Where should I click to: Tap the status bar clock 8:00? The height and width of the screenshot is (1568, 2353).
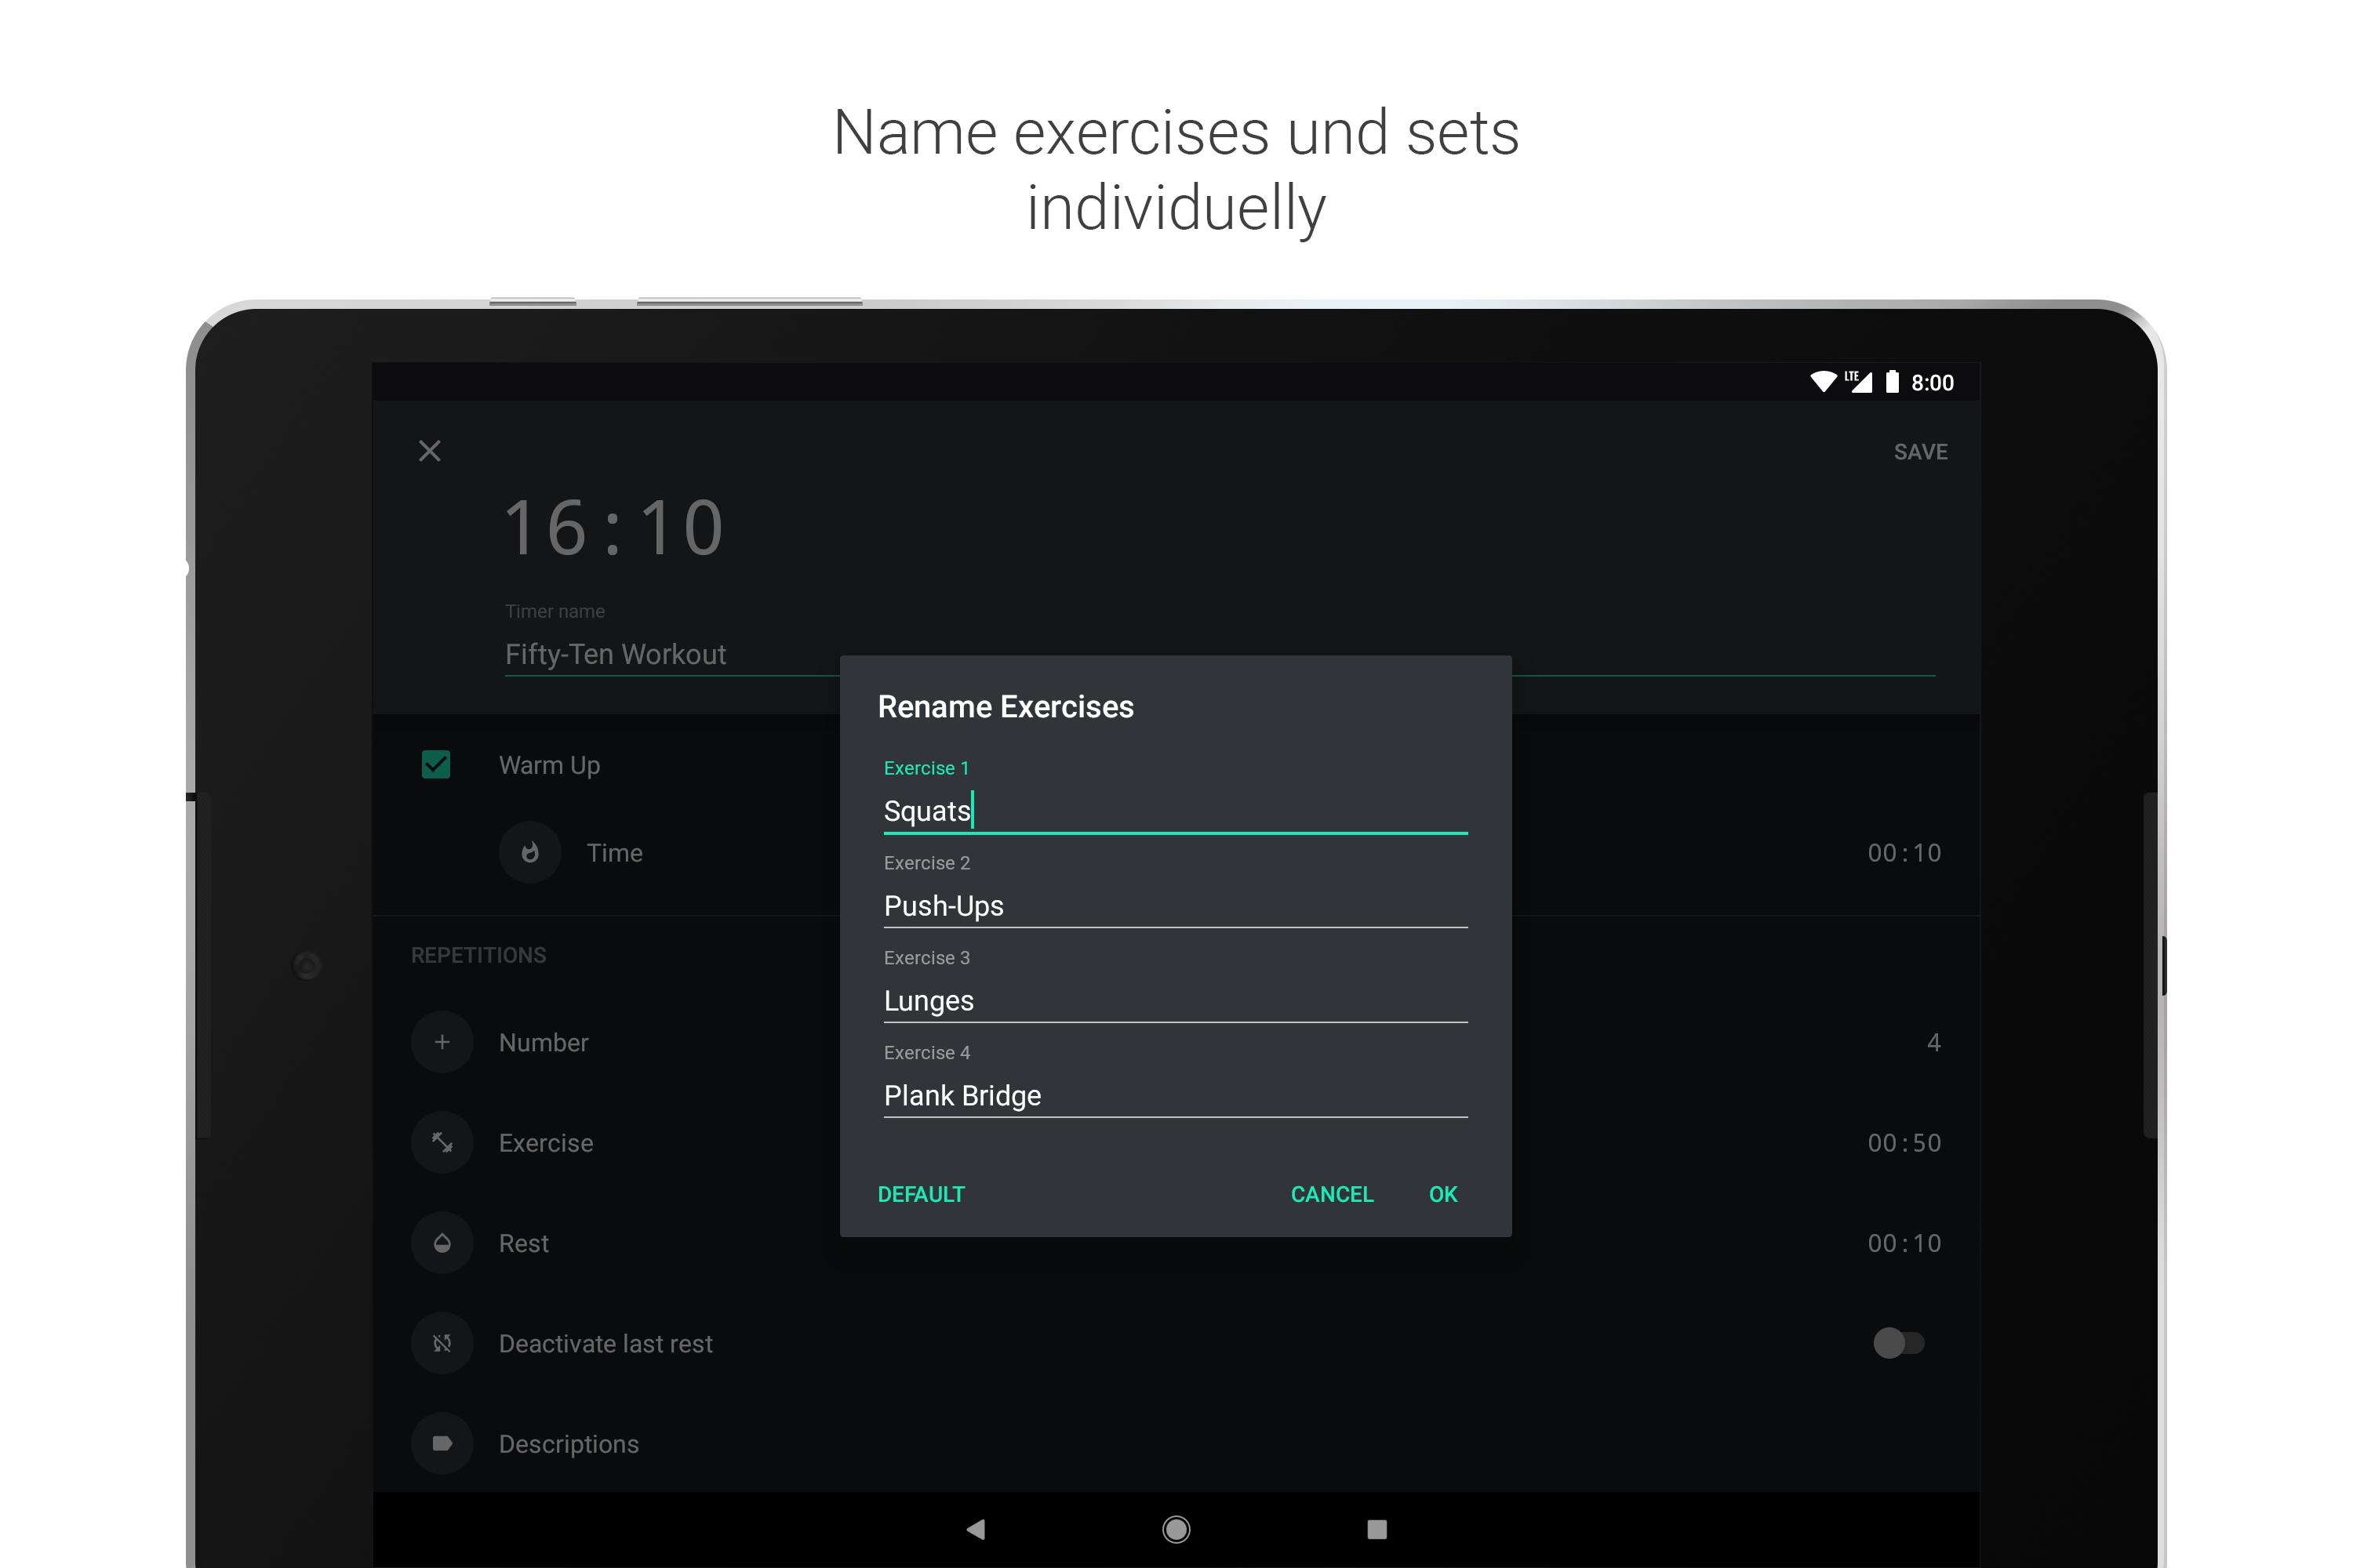(1932, 383)
